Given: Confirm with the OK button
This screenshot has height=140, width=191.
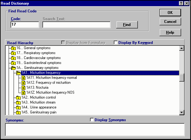Looking at the screenshot, I should tap(170, 13).
